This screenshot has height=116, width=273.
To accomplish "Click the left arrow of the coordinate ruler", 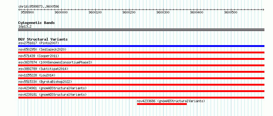I will tap(19, 10).
